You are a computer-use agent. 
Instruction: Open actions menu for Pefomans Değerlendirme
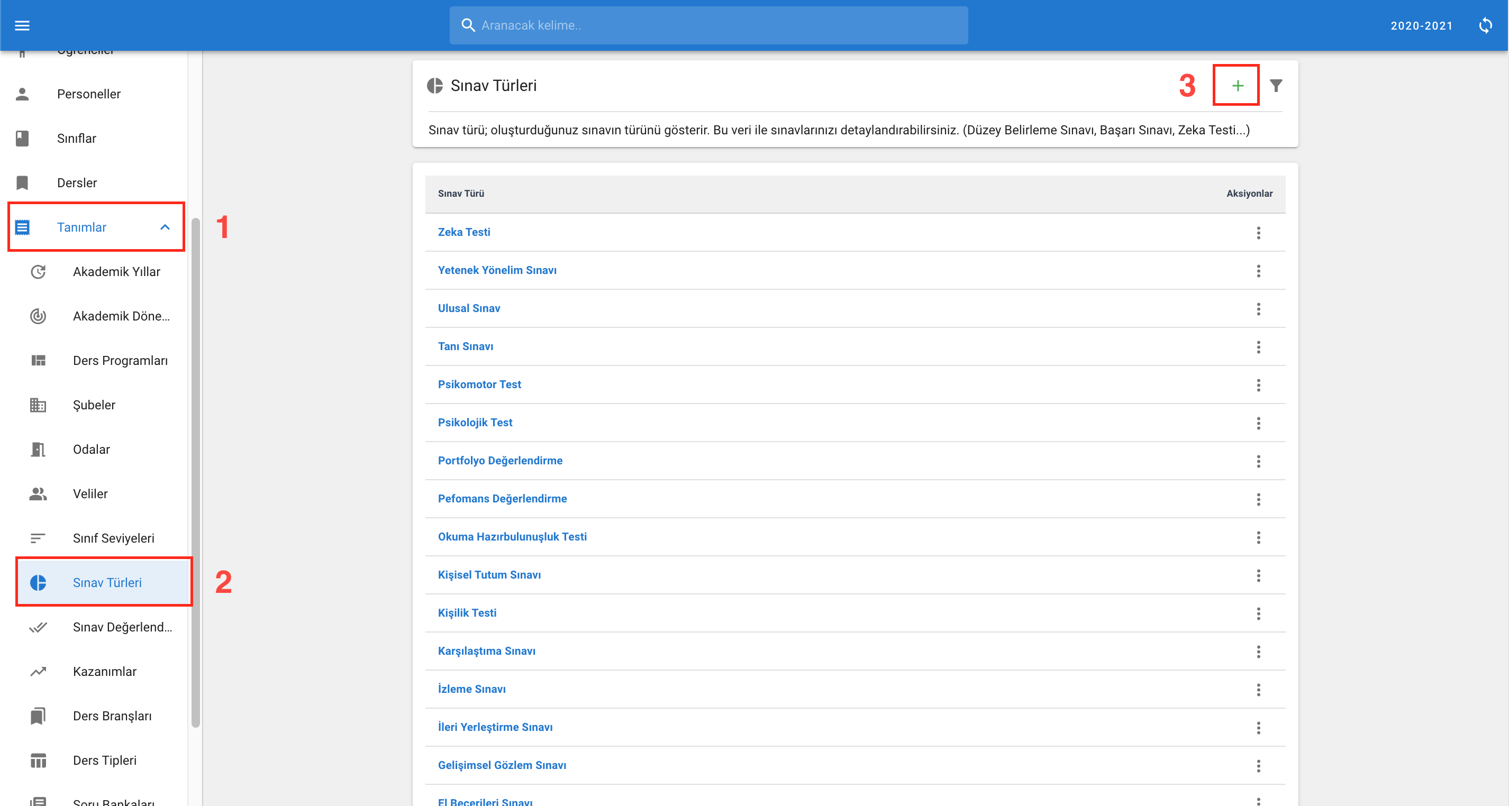1258,499
